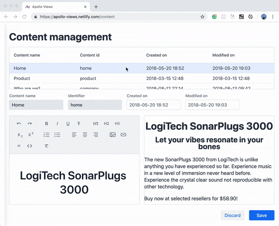Insert an image into content
This screenshot has height=226, width=279.
point(113,135)
